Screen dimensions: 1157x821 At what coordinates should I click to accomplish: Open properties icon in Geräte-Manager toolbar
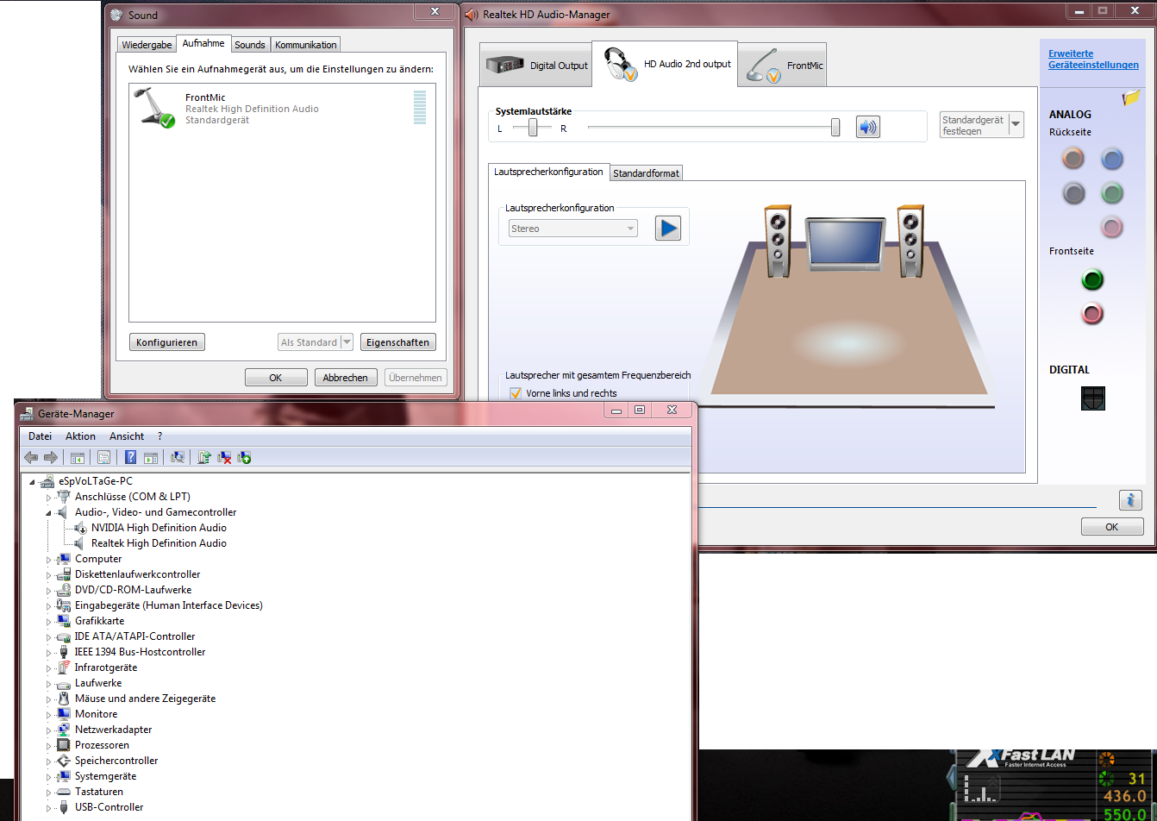tap(104, 457)
